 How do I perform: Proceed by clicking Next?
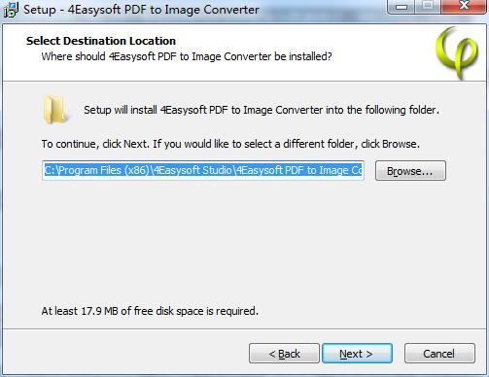(x=357, y=354)
